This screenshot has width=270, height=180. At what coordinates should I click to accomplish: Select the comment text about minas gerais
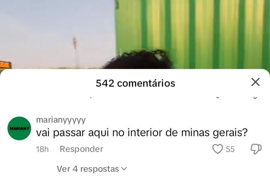142,133
